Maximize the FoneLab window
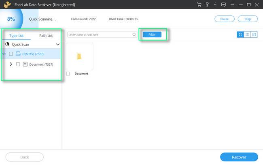Image resolution: width=263 pixels, height=167 pixels. click(x=249, y=5)
